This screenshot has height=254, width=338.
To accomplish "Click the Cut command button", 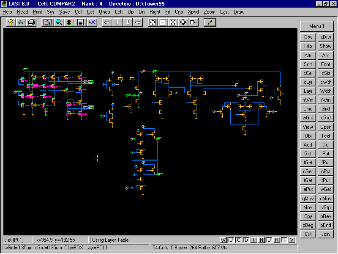I will click(308, 234).
